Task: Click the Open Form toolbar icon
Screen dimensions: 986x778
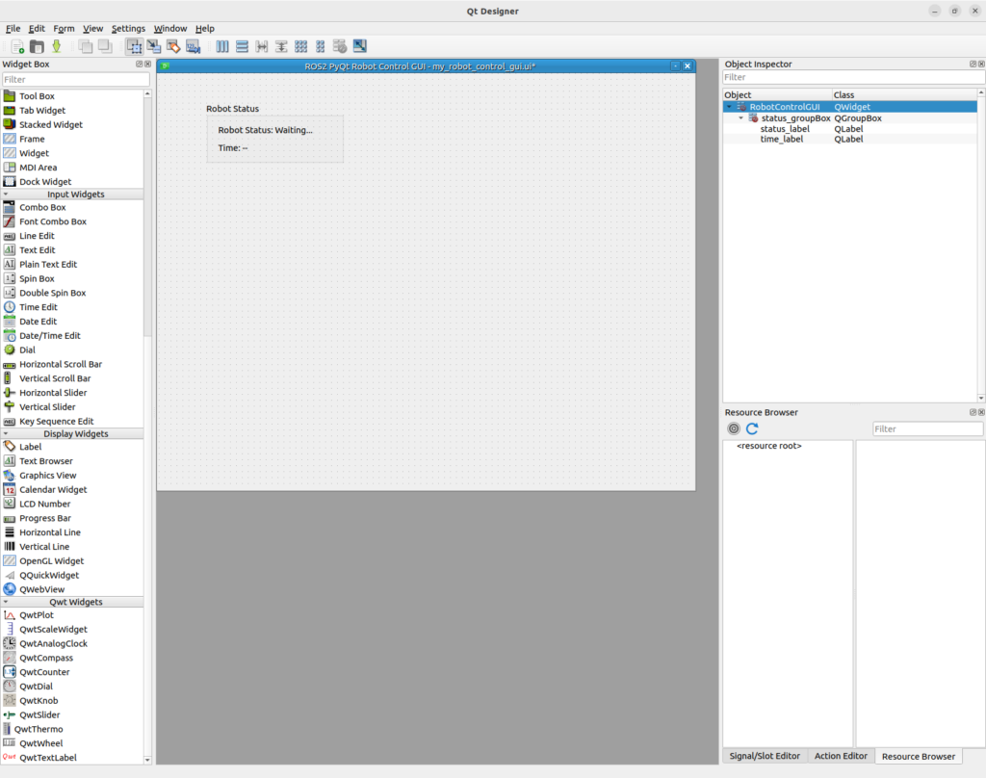Action: [x=38, y=46]
